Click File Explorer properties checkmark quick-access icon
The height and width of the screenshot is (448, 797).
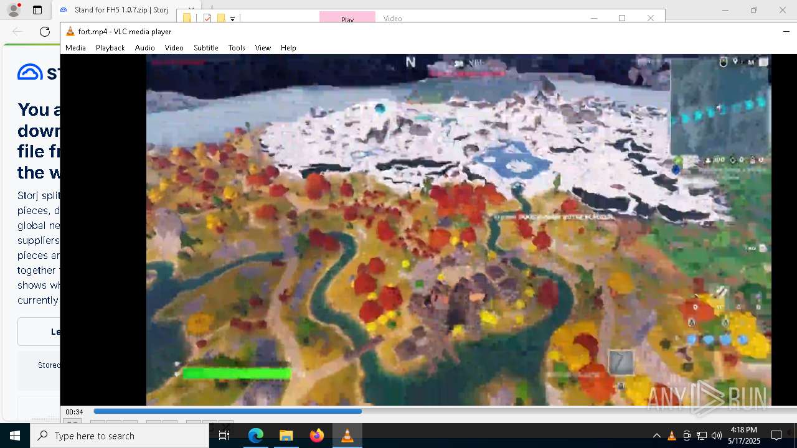(207, 18)
